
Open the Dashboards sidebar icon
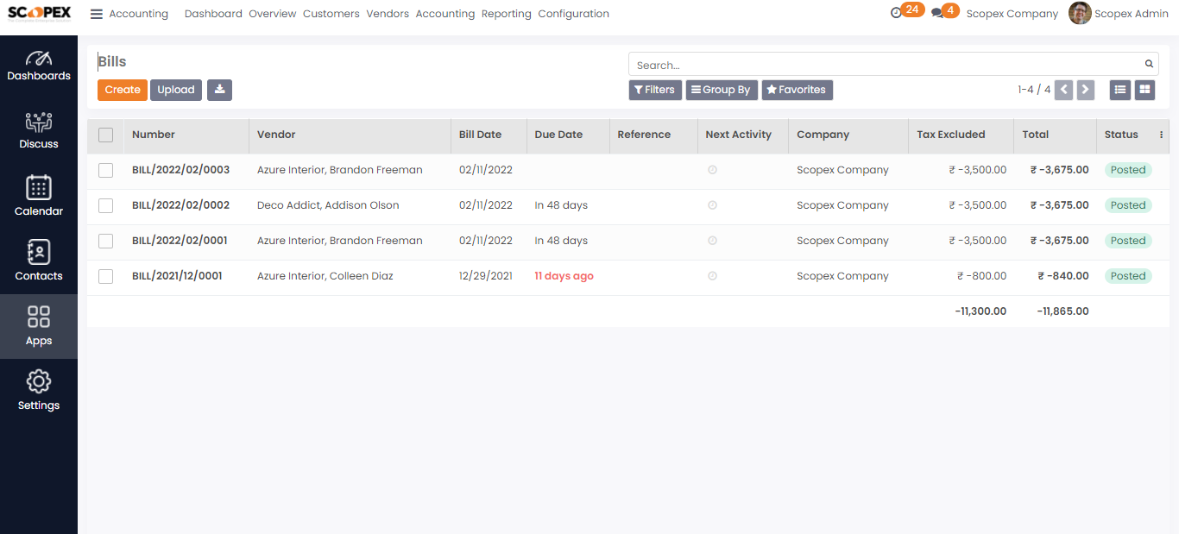39,66
